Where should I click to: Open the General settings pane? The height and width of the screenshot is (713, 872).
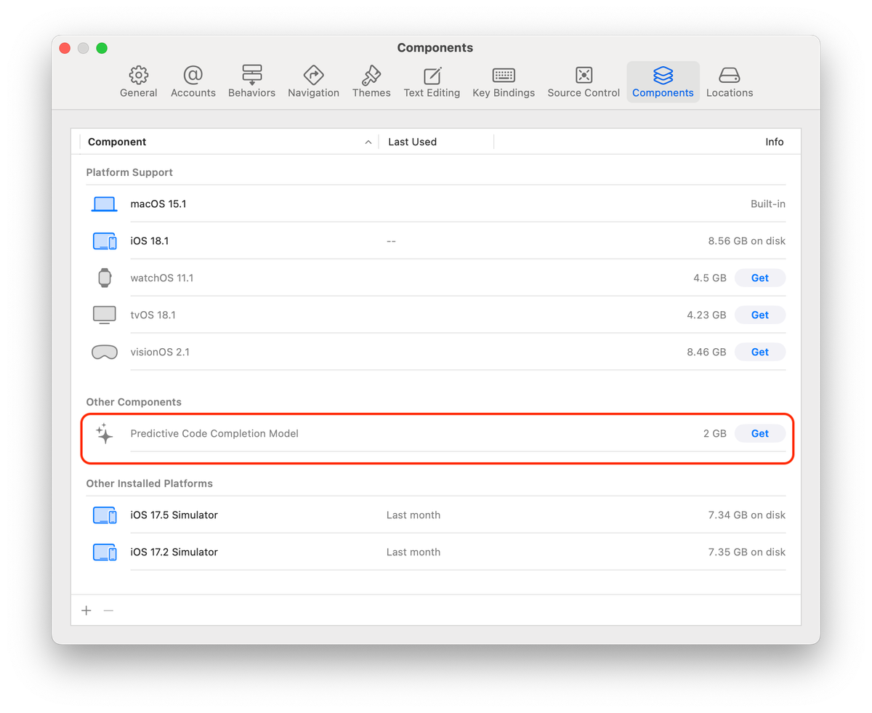click(138, 81)
